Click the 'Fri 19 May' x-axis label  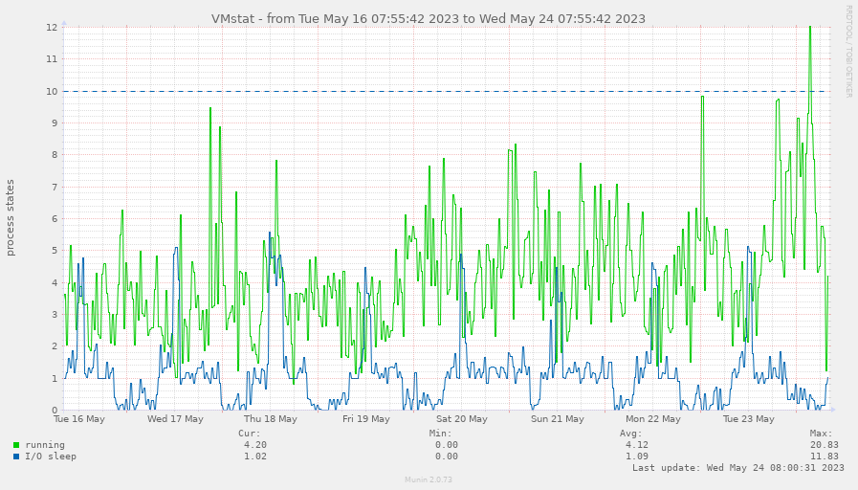tap(366, 419)
